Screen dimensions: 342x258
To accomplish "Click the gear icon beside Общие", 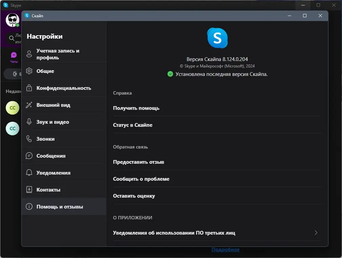I will [x=29, y=71].
